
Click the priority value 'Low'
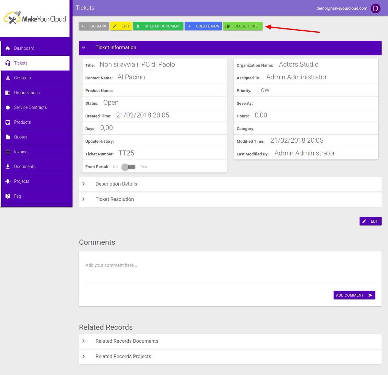tap(263, 90)
